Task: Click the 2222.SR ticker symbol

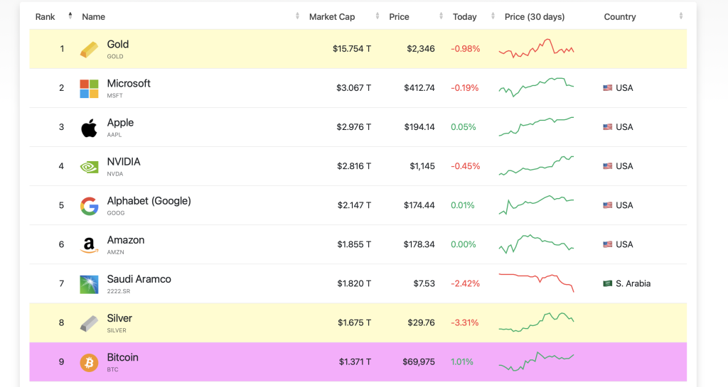Action: (x=119, y=291)
